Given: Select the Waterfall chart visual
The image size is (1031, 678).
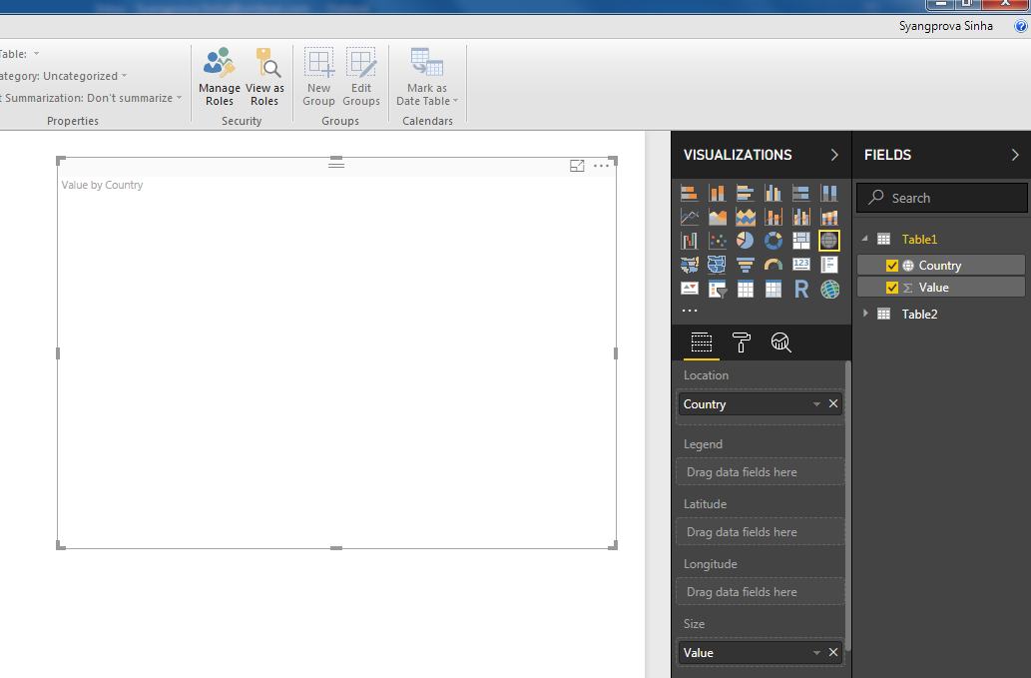Looking at the screenshot, I should pyautogui.click(x=689, y=241).
